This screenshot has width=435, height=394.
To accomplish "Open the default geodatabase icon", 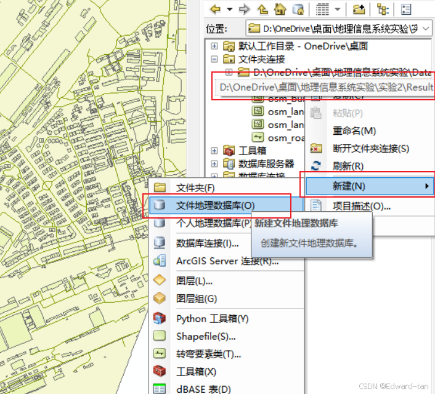I will (x=298, y=9).
